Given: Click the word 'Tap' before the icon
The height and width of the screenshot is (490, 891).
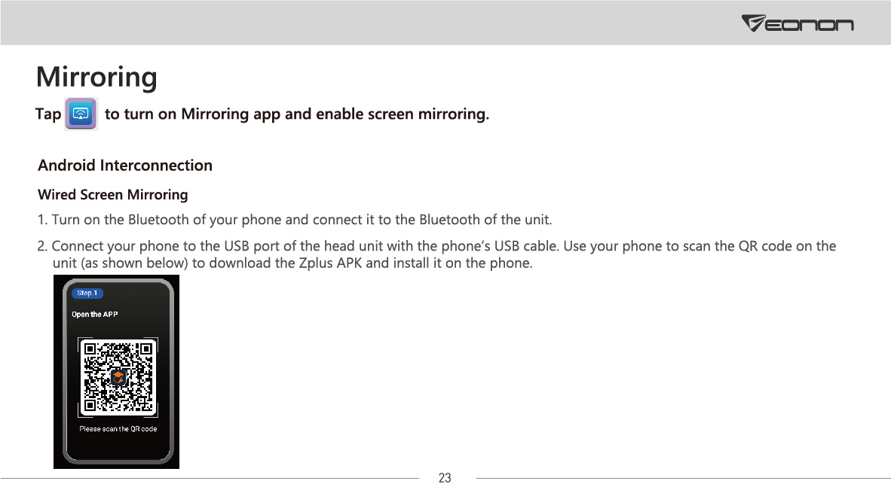Looking at the screenshot, I should coord(48,114).
